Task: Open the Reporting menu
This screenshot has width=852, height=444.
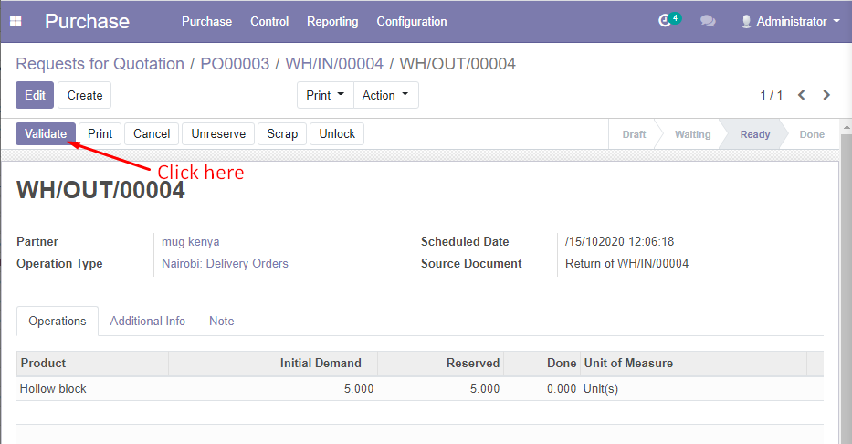Action: coord(332,21)
